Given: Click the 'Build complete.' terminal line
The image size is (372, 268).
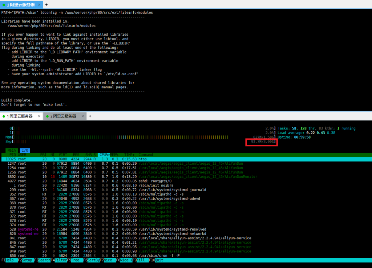Looking at the screenshot, I should click(17, 100).
